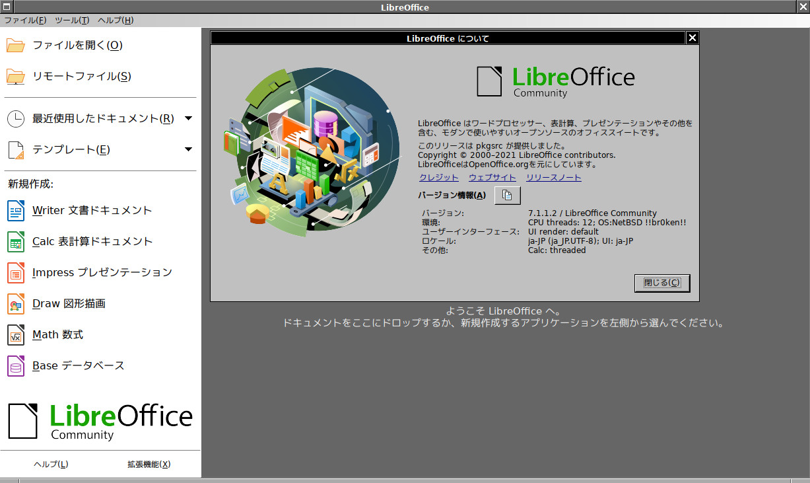The height and width of the screenshot is (483, 810).
Task: Click the ja-JP locale value text
Action: 580,241
